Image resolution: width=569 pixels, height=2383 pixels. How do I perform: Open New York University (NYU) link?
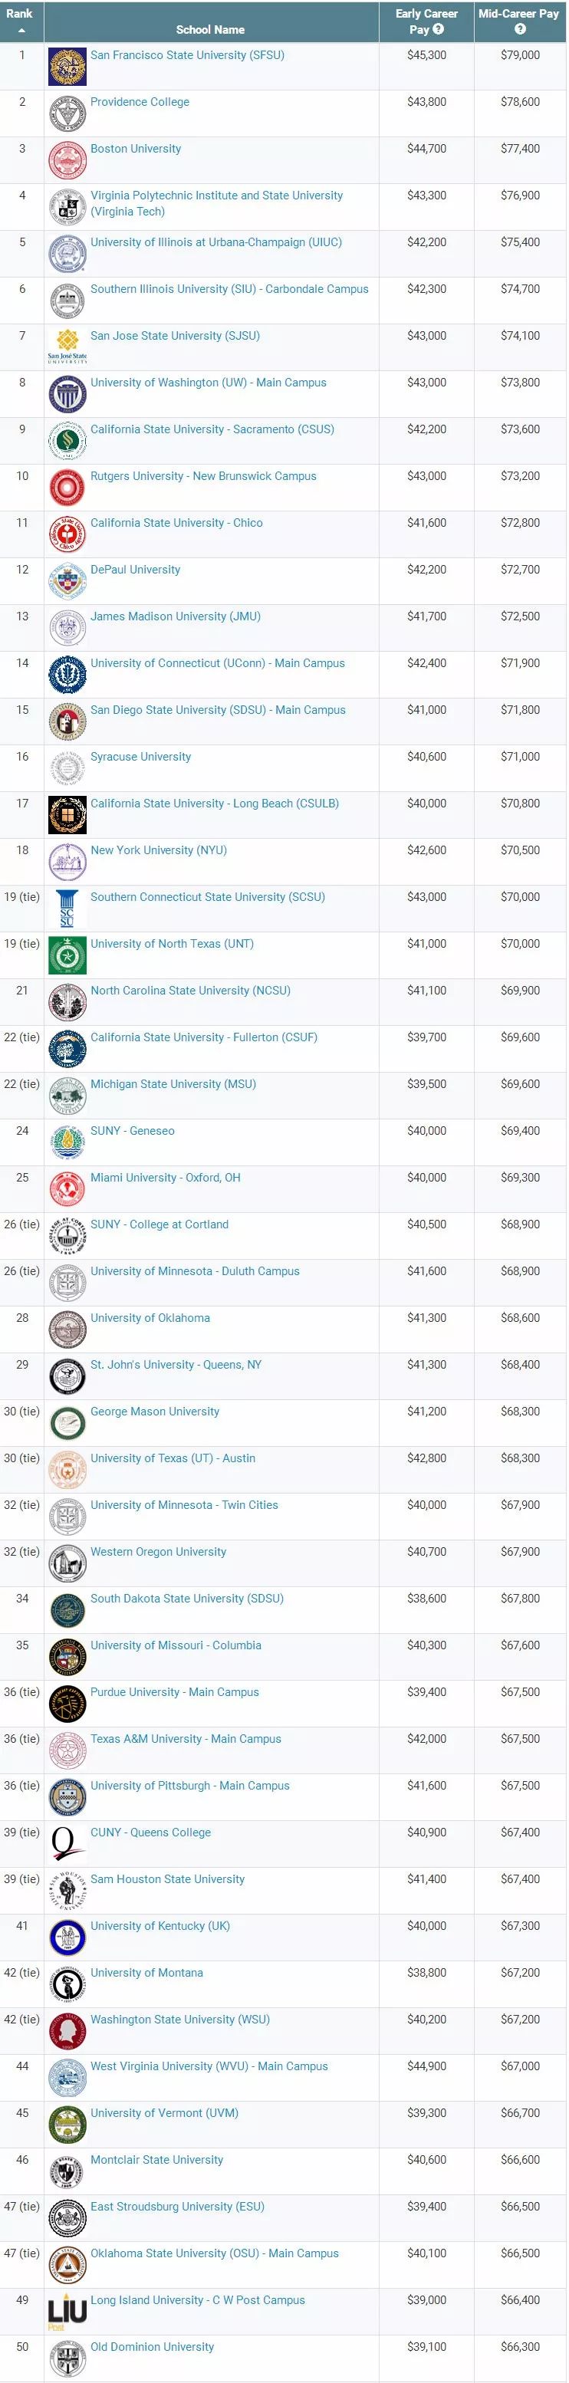point(158,850)
